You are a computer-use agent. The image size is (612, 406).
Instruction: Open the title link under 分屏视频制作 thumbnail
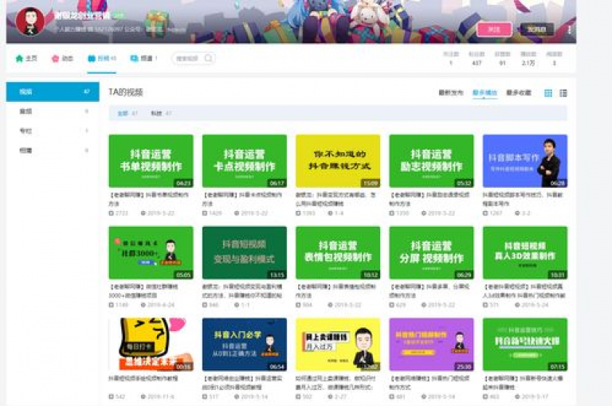[430, 291]
